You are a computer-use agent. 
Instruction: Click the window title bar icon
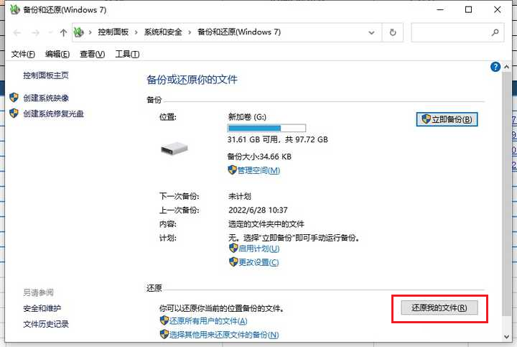click(x=15, y=9)
